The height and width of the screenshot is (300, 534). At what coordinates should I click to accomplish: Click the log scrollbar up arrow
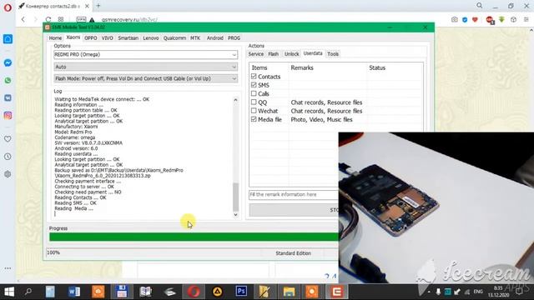point(235,100)
